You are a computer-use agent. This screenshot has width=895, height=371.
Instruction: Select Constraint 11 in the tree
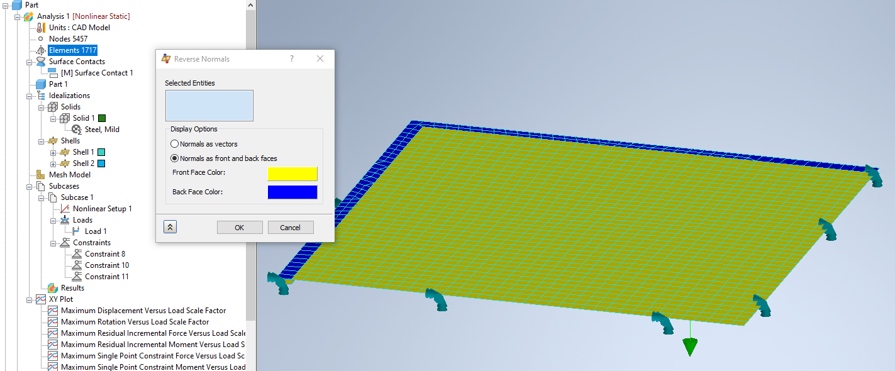(107, 277)
